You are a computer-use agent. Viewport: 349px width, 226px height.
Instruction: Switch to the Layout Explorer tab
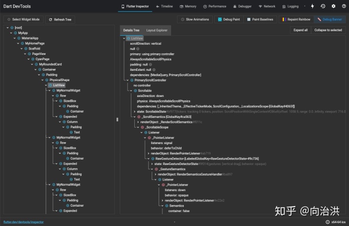coord(157,30)
